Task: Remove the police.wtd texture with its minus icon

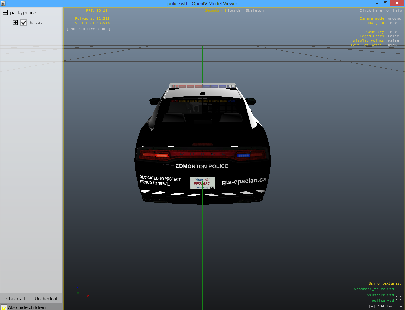Action: (398, 301)
